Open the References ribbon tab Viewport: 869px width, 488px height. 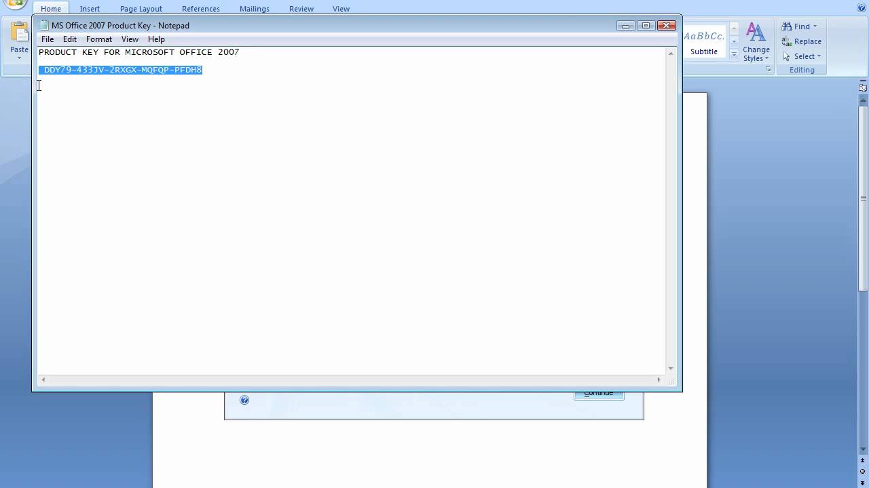tap(201, 9)
